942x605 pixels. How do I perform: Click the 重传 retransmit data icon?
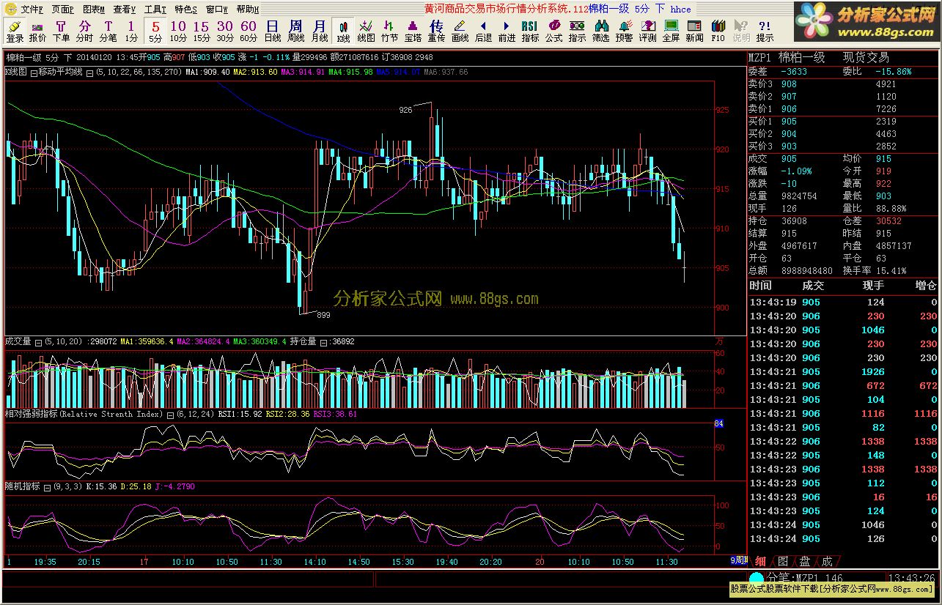436,31
